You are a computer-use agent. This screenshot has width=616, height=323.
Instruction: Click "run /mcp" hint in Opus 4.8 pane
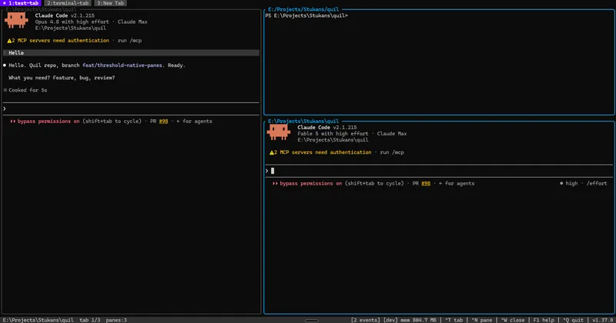129,41
